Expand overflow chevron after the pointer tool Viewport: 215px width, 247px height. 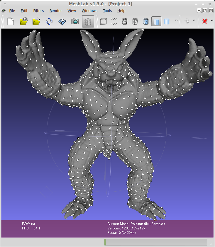coord(194,21)
